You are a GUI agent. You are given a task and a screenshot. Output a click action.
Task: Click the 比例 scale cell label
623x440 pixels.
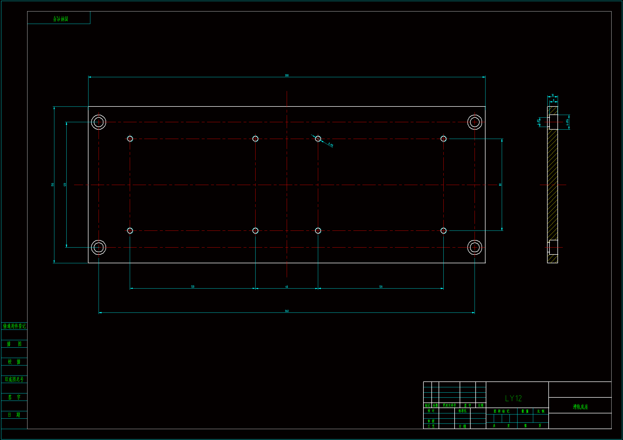click(541, 411)
